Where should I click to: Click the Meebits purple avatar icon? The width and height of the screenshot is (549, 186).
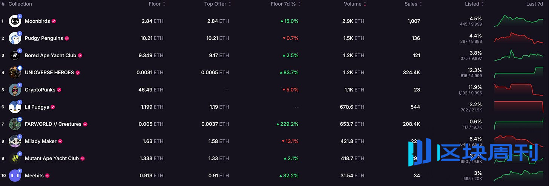(x=15, y=176)
